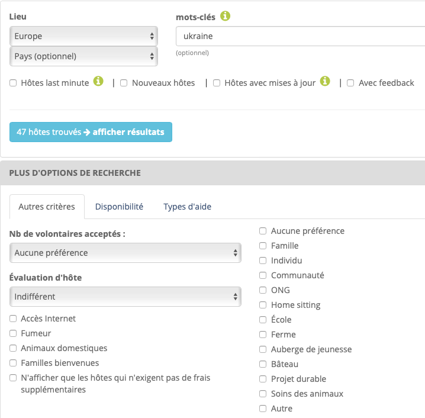The image size is (425, 418).
Task: Click the afficher résultats button
Action: pos(91,132)
